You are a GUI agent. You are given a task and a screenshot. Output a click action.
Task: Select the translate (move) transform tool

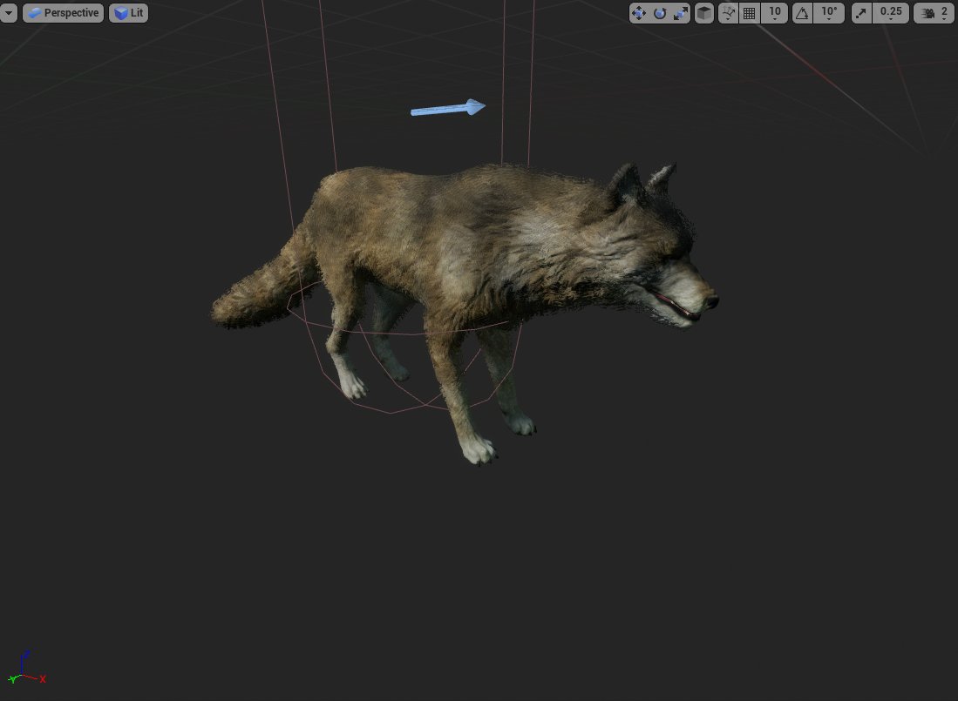click(639, 13)
